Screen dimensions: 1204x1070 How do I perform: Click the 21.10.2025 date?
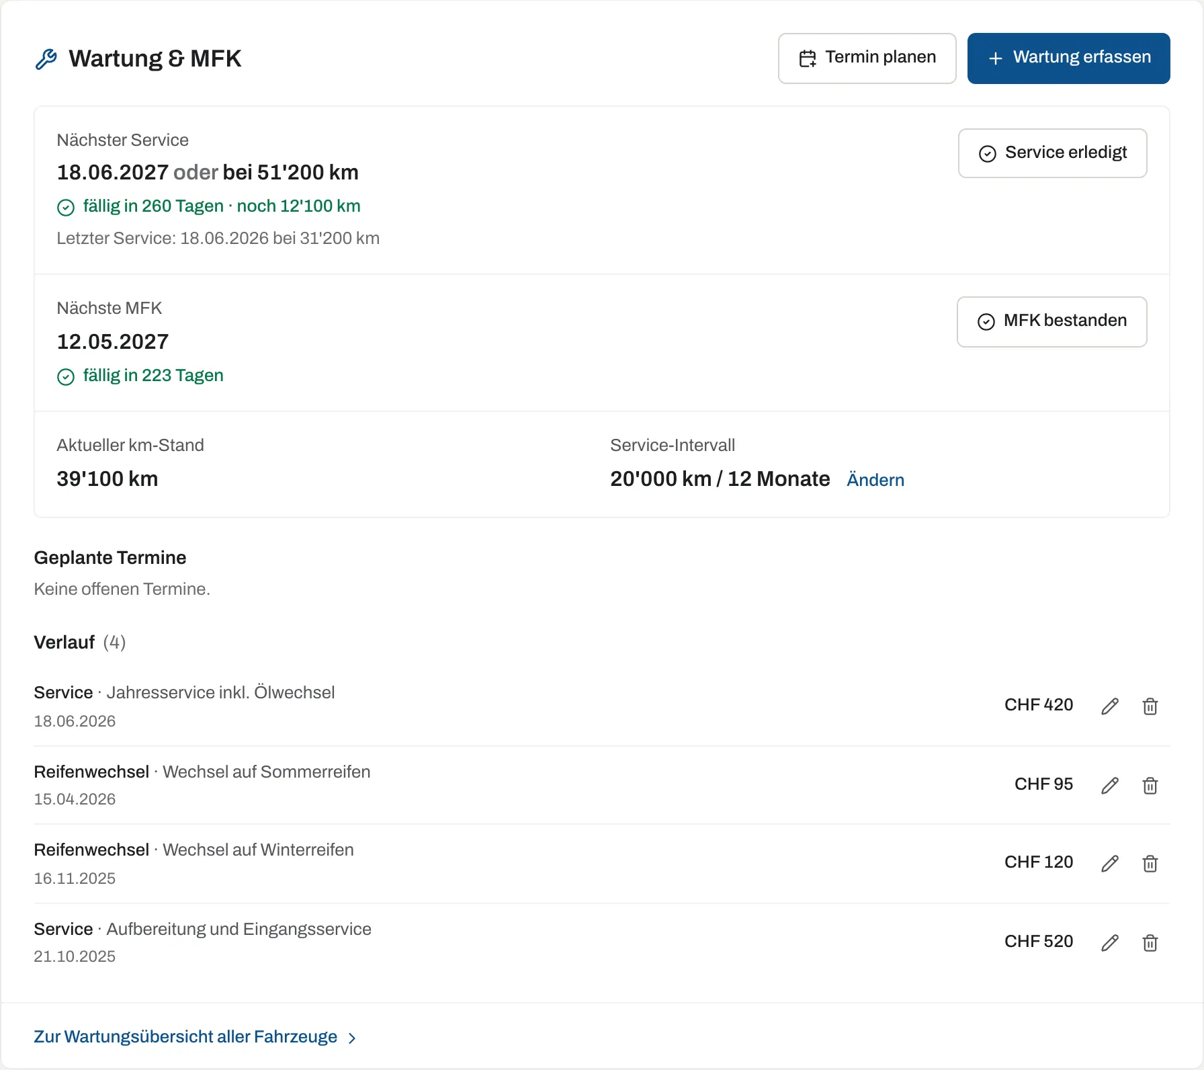click(x=75, y=956)
